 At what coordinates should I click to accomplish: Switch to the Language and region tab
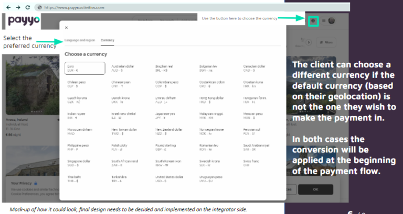[x=79, y=40]
